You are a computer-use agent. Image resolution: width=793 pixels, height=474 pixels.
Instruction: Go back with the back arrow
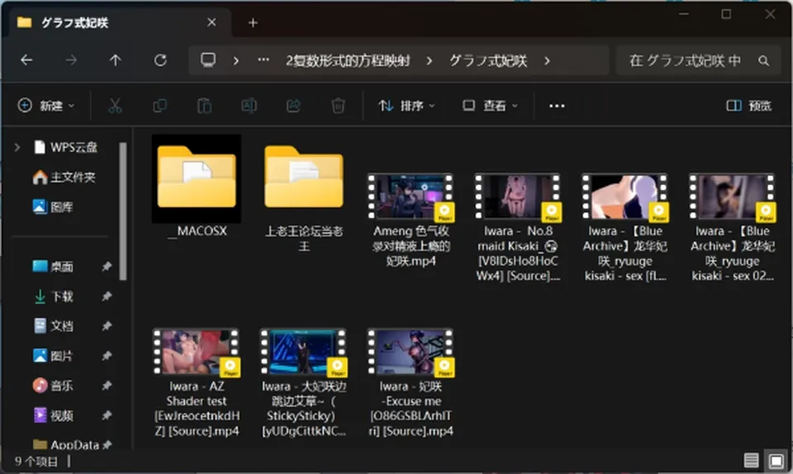[x=26, y=60]
